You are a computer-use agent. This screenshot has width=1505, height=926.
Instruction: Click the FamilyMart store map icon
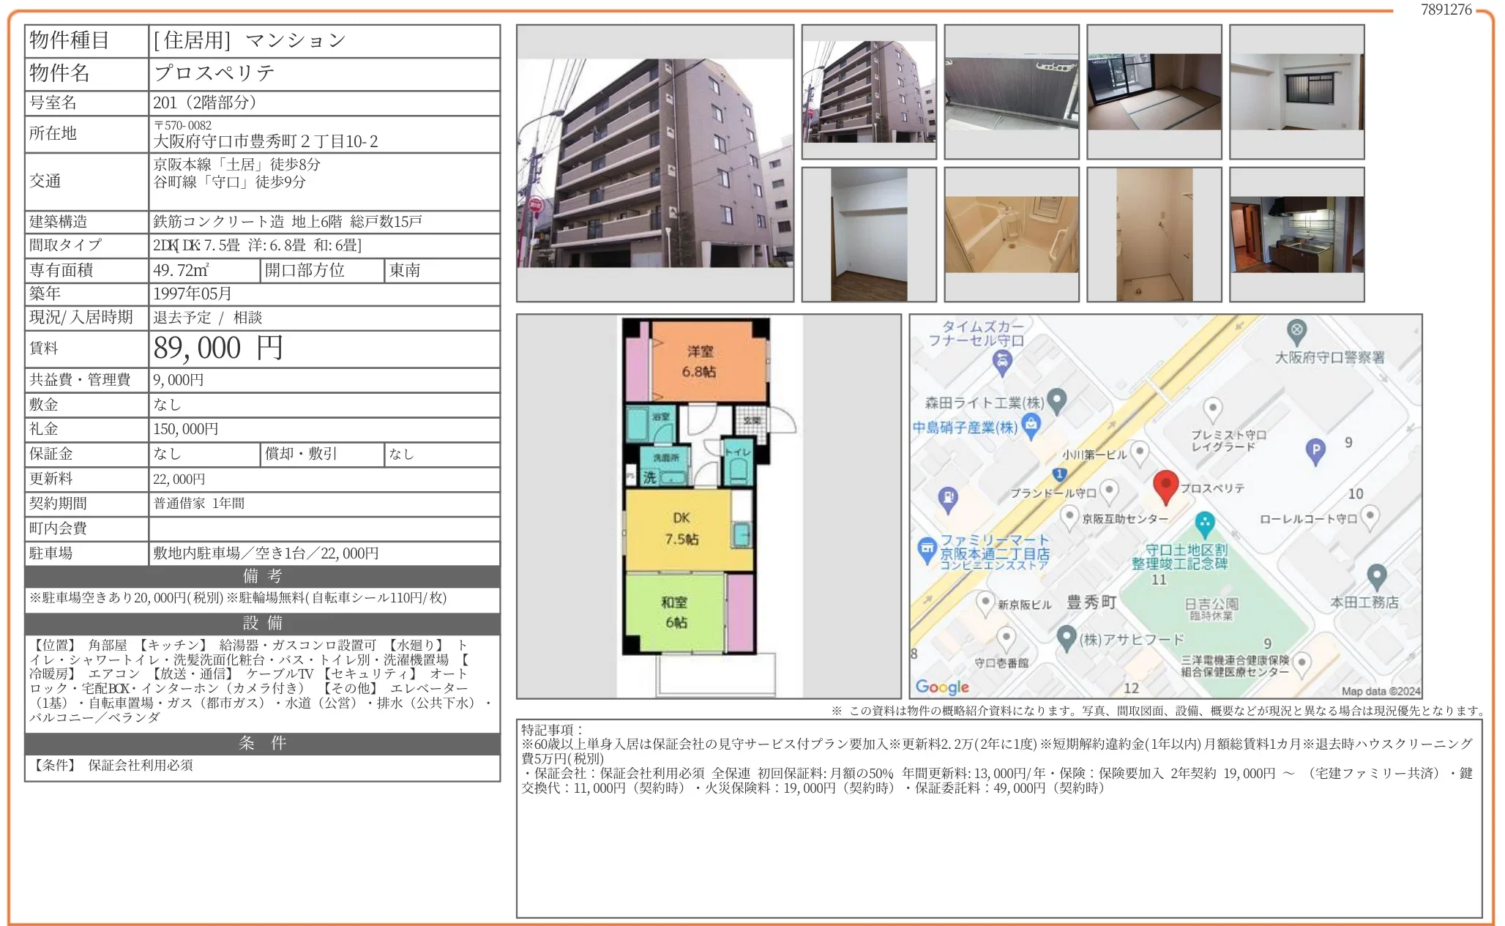[x=927, y=548]
